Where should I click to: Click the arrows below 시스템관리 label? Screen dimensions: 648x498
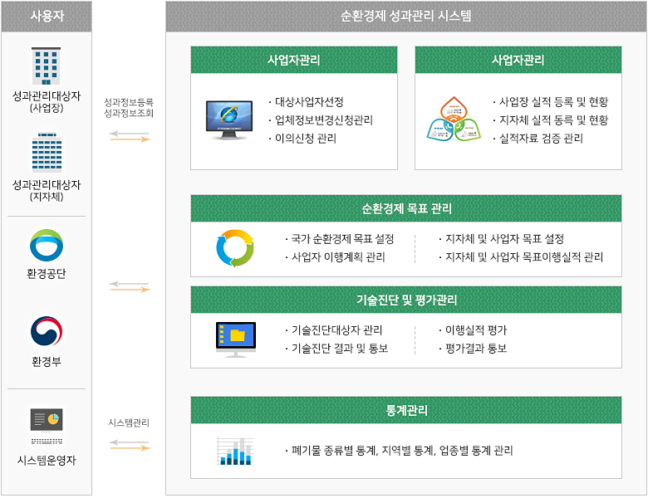130,445
